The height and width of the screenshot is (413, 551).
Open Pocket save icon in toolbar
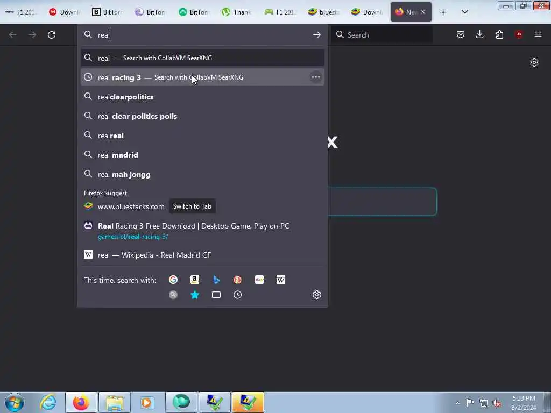tap(461, 34)
